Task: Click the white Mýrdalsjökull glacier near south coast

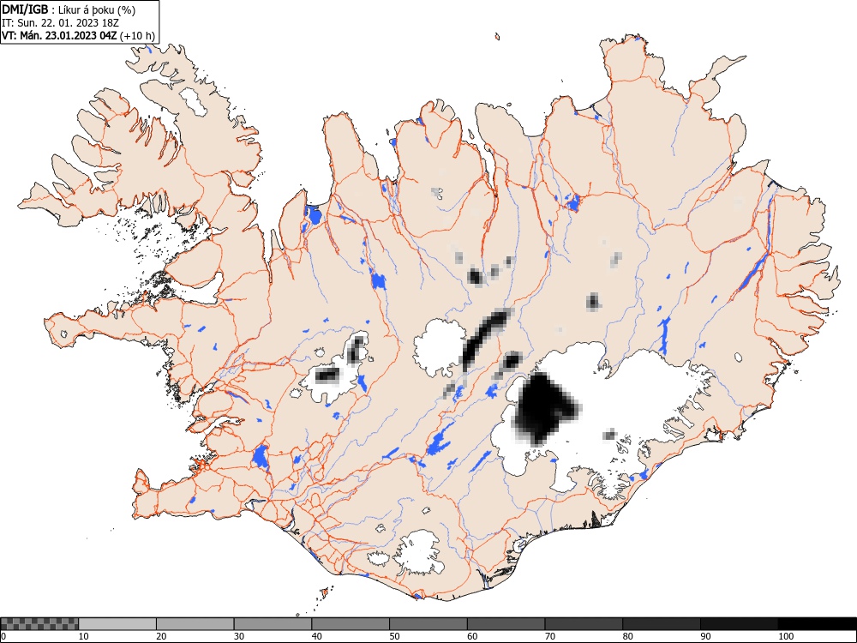Action: pos(420,552)
